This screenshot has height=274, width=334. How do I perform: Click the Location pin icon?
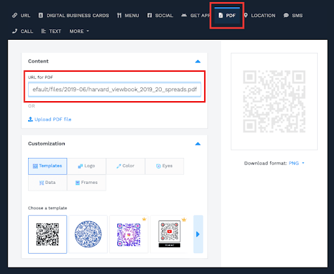pos(246,15)
